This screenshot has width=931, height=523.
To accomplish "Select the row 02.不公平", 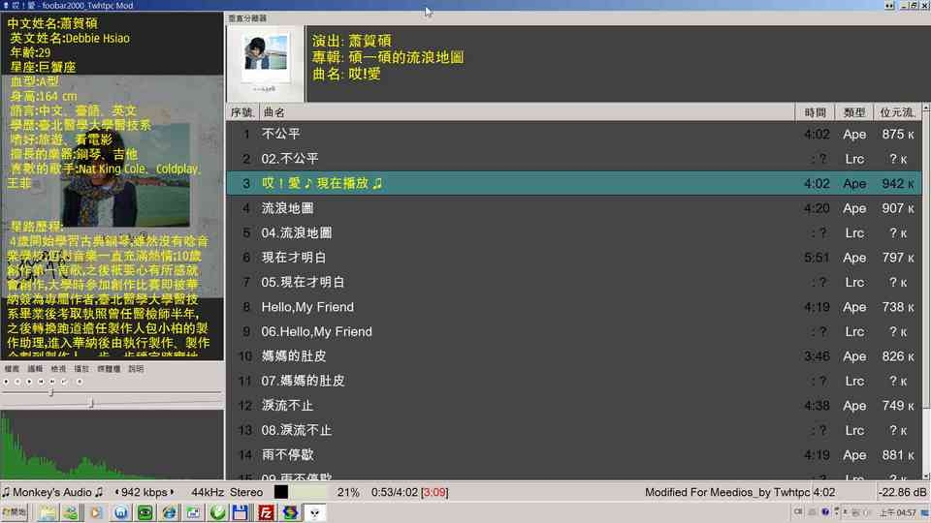I will [573, 159].
